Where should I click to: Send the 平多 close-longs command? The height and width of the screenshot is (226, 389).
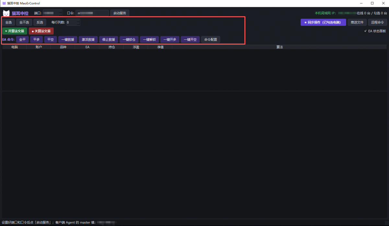pyautogui.click(x=36, y=40)
